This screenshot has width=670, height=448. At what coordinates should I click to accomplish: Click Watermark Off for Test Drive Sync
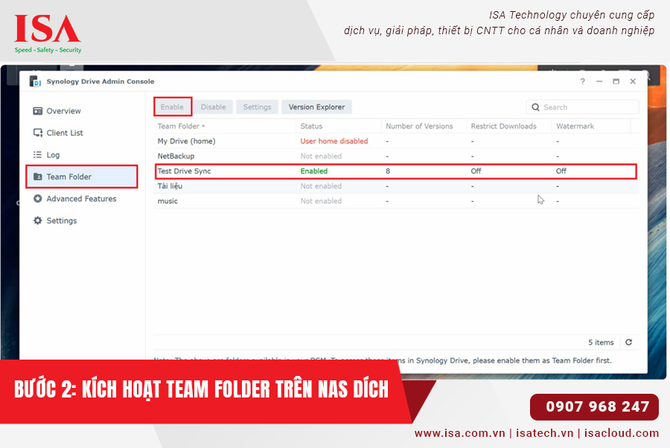[x=561, y=171]
